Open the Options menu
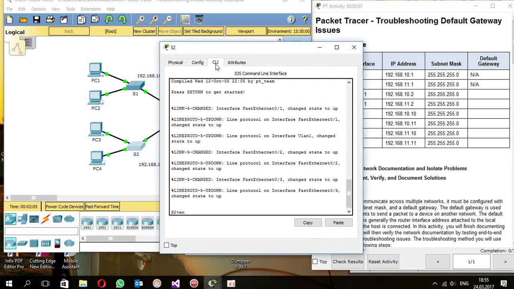The image size is (514, 289). [39, 9]
